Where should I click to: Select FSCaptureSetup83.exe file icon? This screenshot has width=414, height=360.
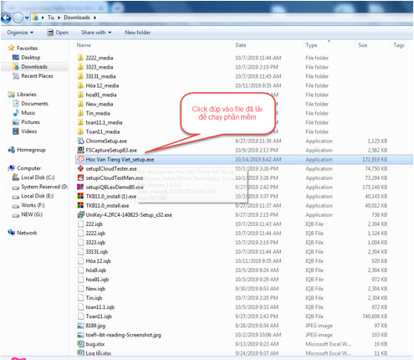[x=80, y=150]
